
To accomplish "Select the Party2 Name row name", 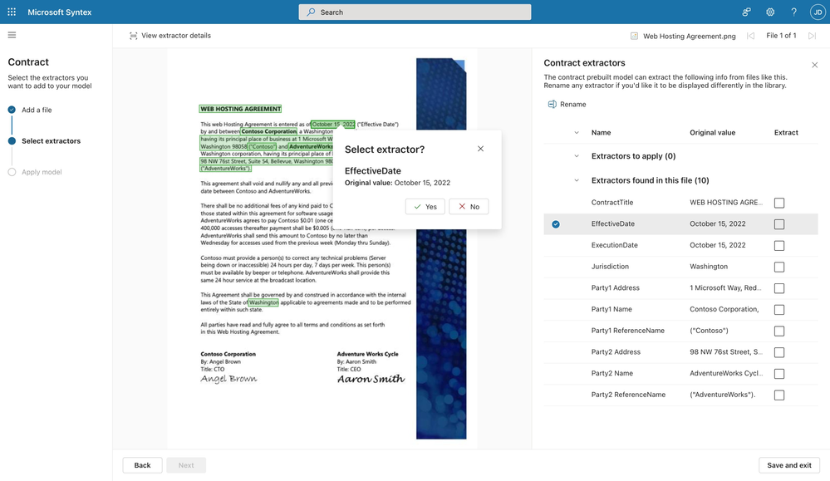I will pyautogui.click(x=612, y=373).
